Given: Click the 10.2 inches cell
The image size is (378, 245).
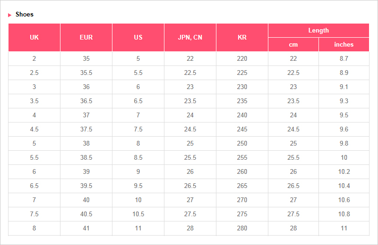Looking at the screenshot, I should click(x=344, y=171).
